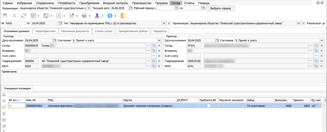Select the Товарные позиции tab
The height and width of the screenshot is (132, 327).
tap(17, 88)
